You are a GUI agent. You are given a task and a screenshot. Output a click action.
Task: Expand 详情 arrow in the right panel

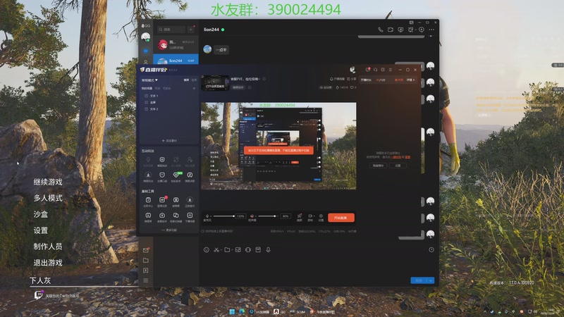point(410,80)
